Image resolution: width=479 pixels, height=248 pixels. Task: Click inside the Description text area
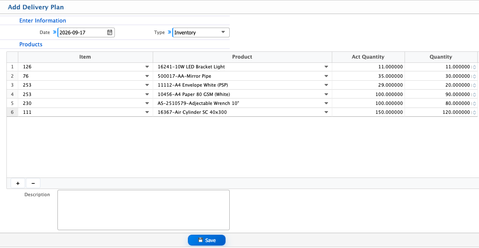144,210
